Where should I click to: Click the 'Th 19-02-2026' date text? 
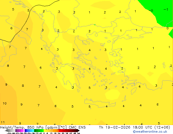(115, 127)
